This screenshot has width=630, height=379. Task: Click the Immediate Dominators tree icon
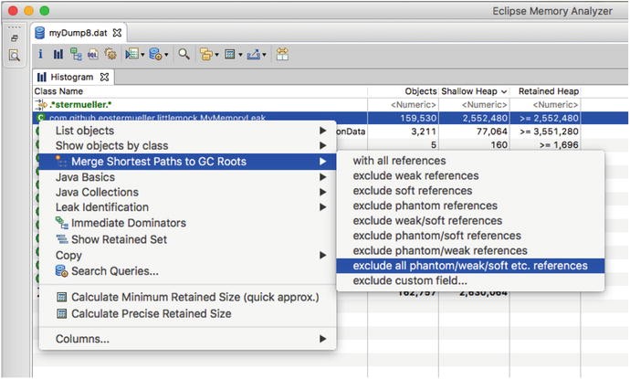point(61,223)
